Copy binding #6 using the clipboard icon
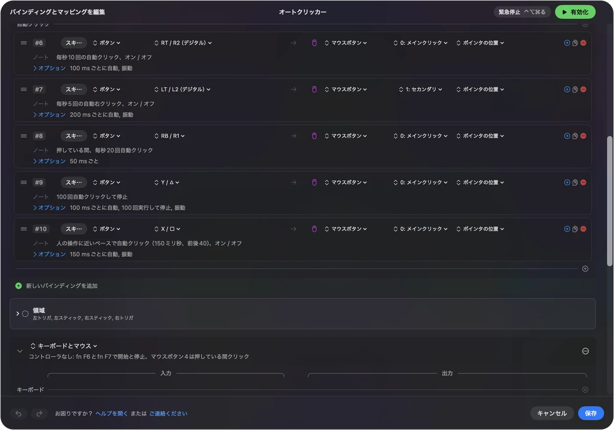614x430 pixels. pyautogui.click(x=575, y=43)
